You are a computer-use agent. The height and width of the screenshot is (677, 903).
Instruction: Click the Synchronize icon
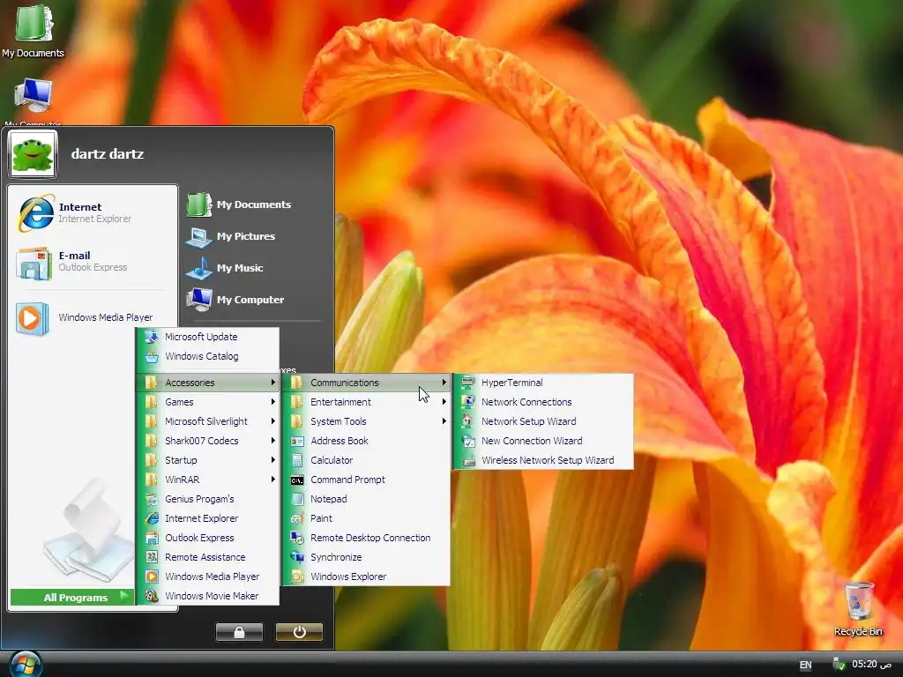tap(297, 557)
